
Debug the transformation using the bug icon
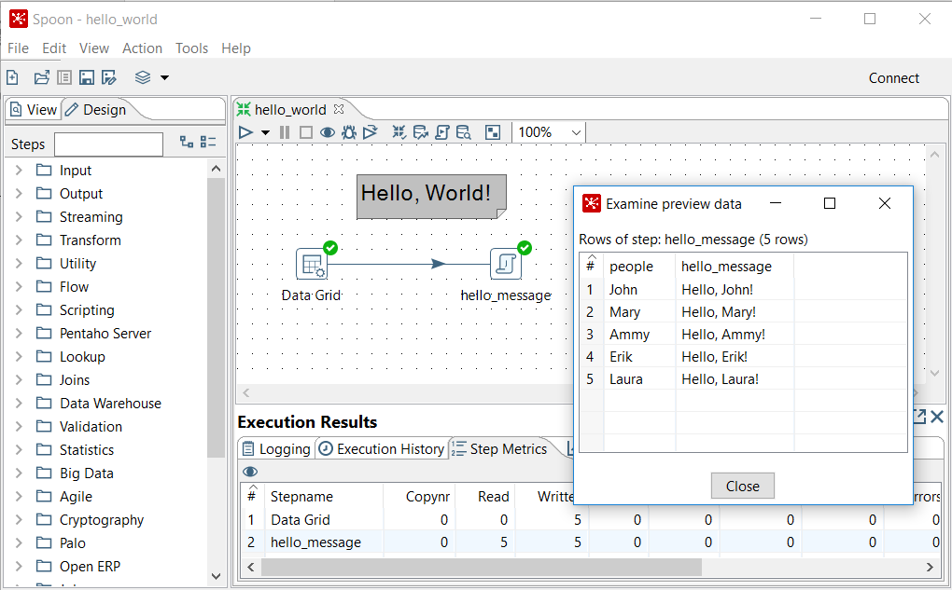click(348, 132)
